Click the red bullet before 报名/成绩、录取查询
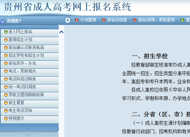The image size is (190, 137). click(135, 20)
